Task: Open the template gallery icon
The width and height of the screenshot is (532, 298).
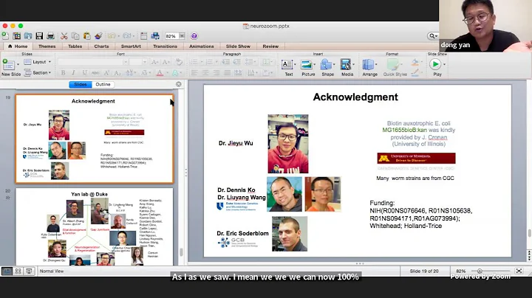Action: click(16, 36)
